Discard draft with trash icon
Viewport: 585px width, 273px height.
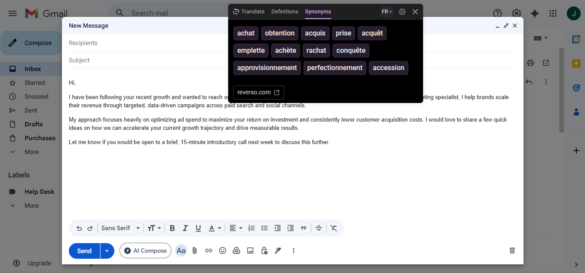512,251
